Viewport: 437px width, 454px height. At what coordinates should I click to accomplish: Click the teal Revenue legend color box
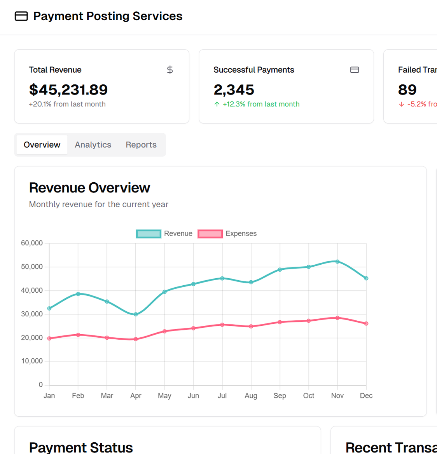coord(149,234)
